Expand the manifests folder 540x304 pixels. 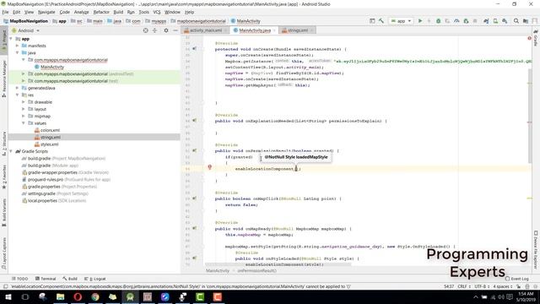[18, 46]
